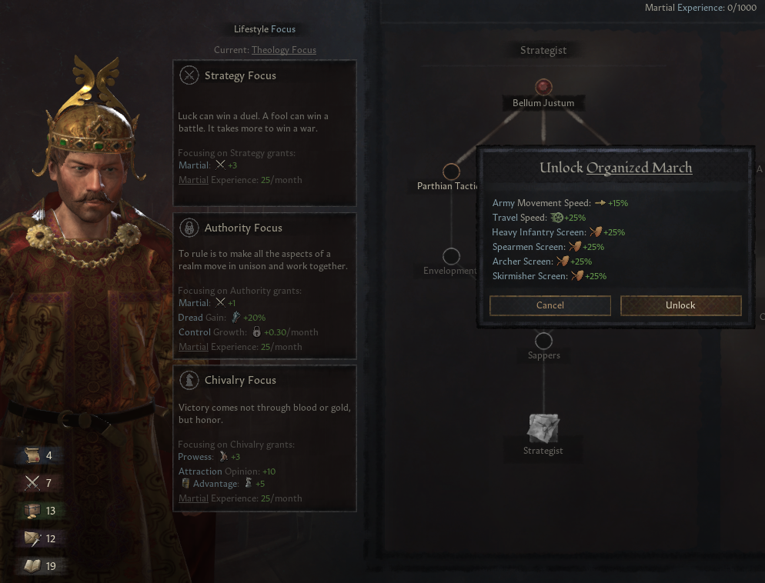Choose the Strategy Focus panel
The image size is (765, 583).
point(265,133)
